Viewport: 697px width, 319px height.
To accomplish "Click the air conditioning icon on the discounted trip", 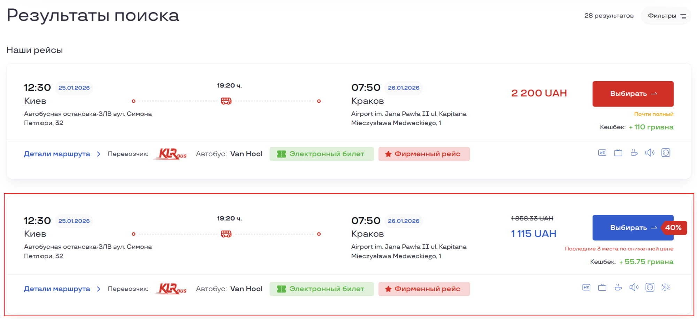I will 666,287.
